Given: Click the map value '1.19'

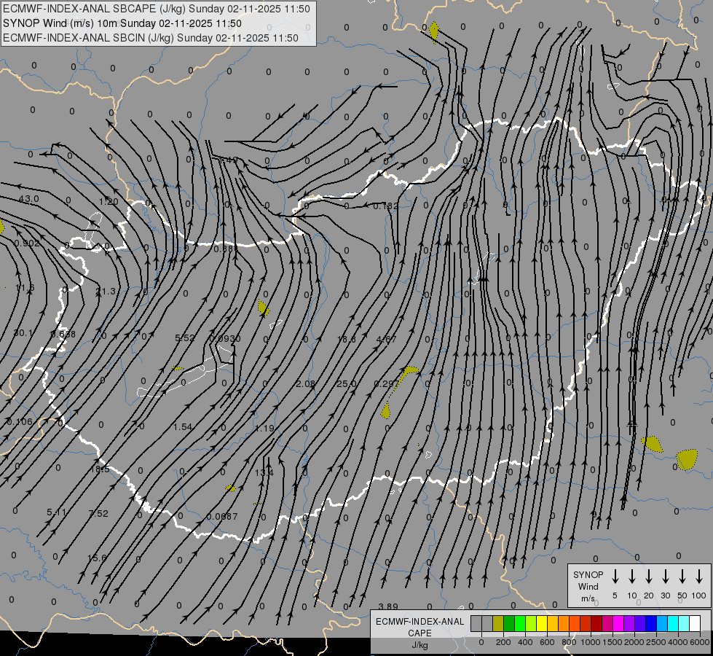Looking at the screenshot, I should (264, 429).
